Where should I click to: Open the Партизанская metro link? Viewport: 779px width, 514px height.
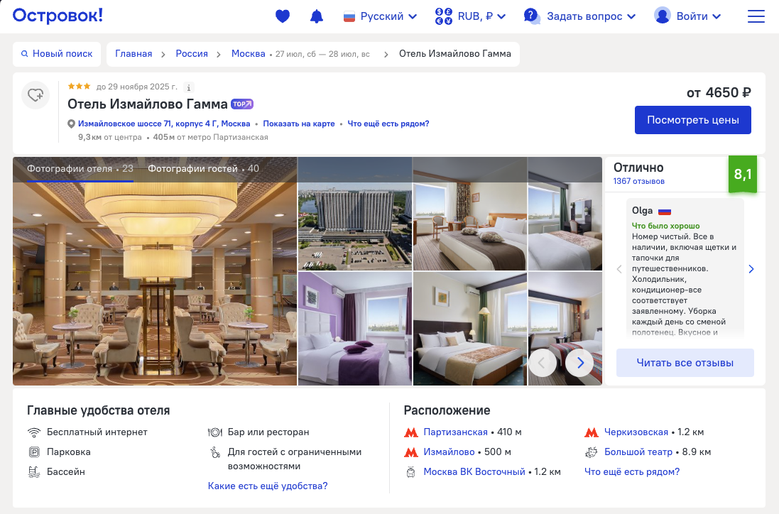click(x=456, y=432)
